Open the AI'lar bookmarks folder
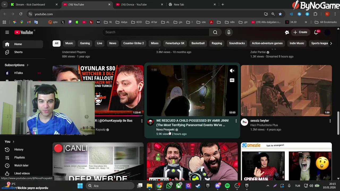The image size is (340, 191). (x=151, y=22)
